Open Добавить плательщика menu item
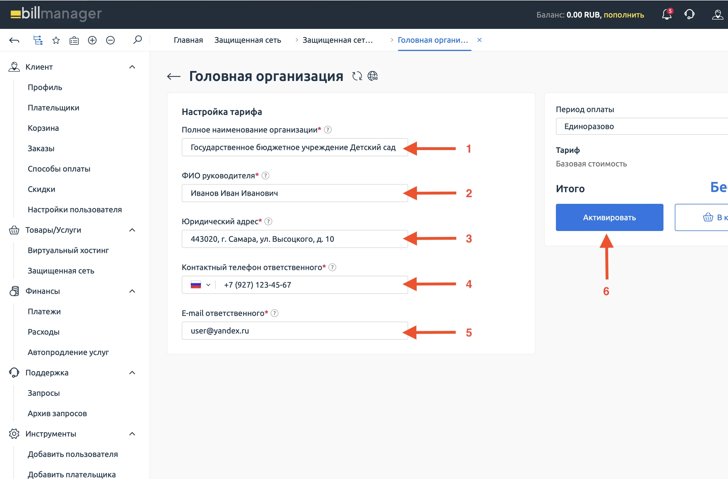Viewport: 728px width, 479px height. pyautogui.click(x=72, y=475)
